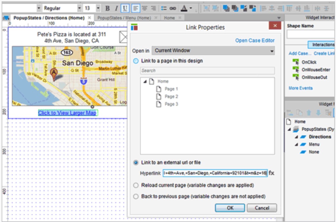Click the duplicate state icon in Widget Manager
Image resolution: width=336 pixels, height=222 pixels.
[299, 113]
